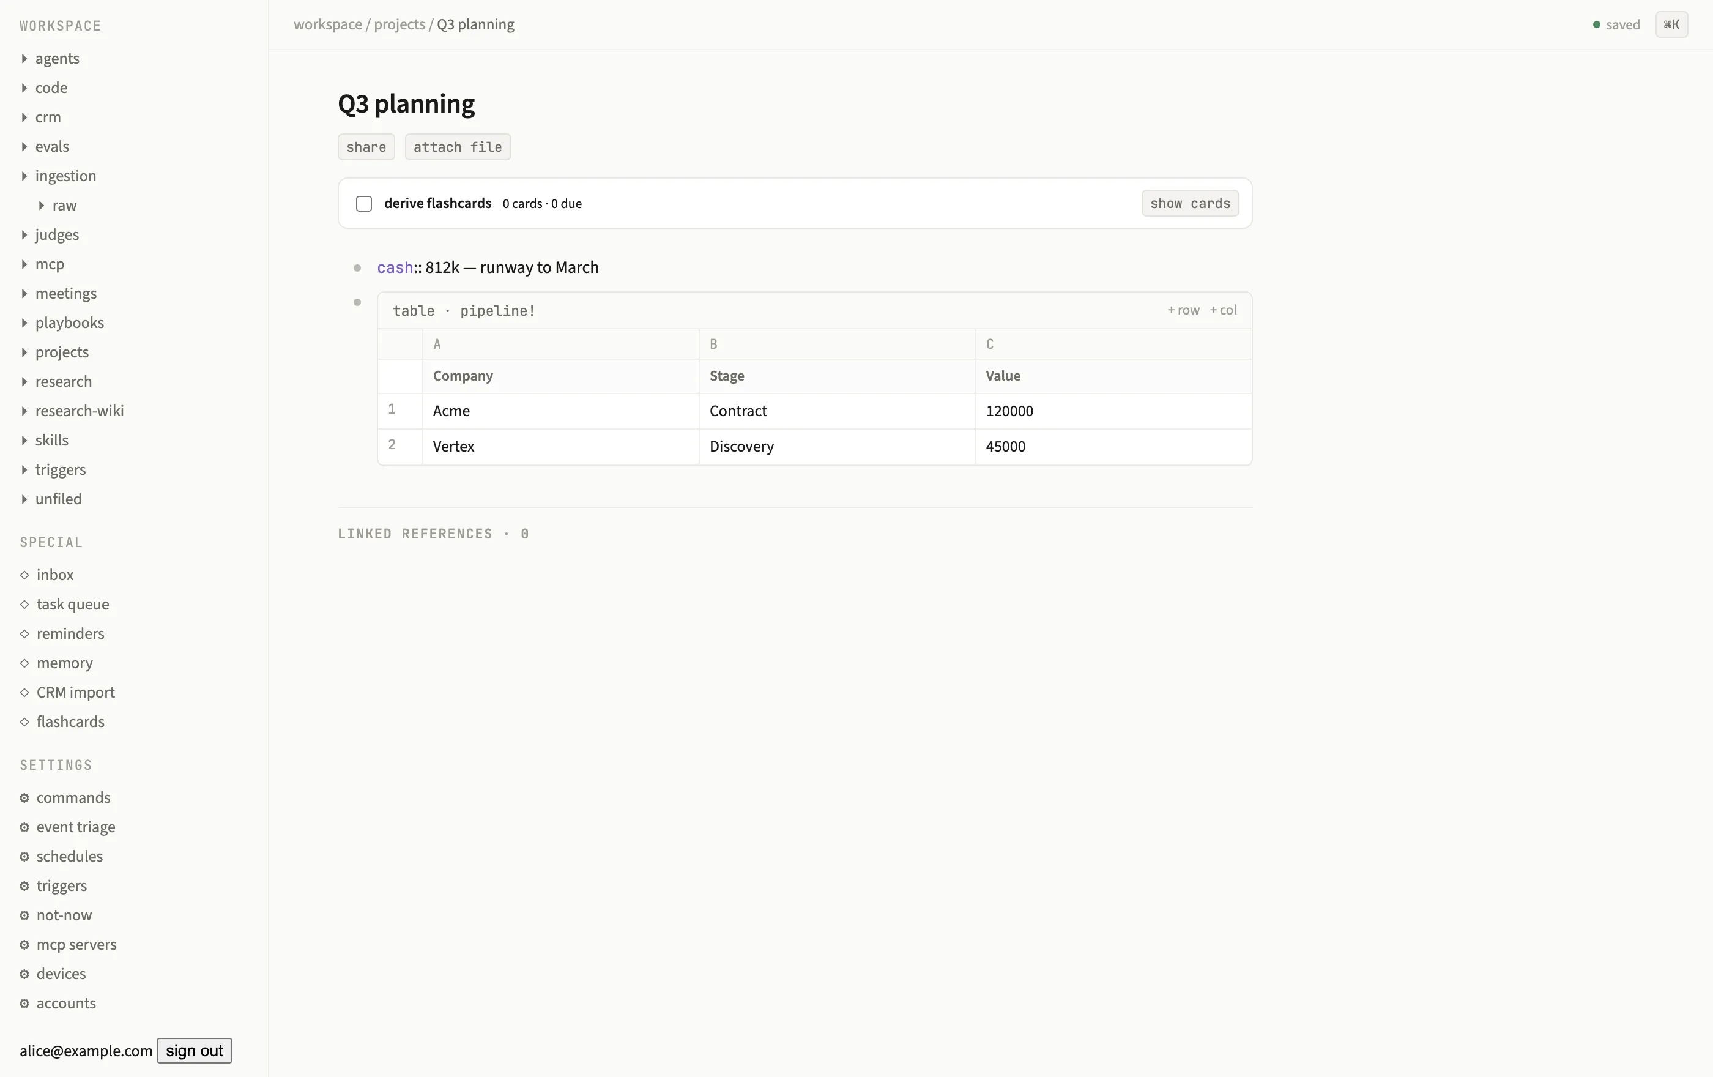The height and width of the screenshot is (1077, 1713).
Task: Add a row to pipeline table
Action: [1183, 310]
